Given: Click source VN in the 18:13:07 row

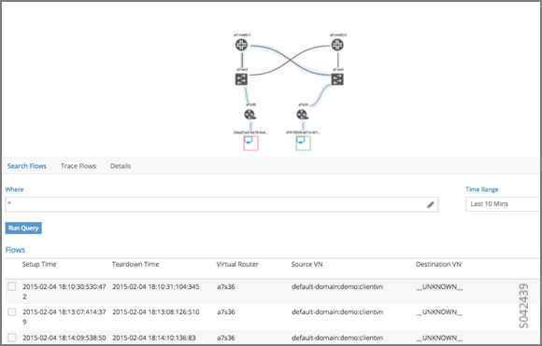Looking at the screenshot, I should point(337,311).
